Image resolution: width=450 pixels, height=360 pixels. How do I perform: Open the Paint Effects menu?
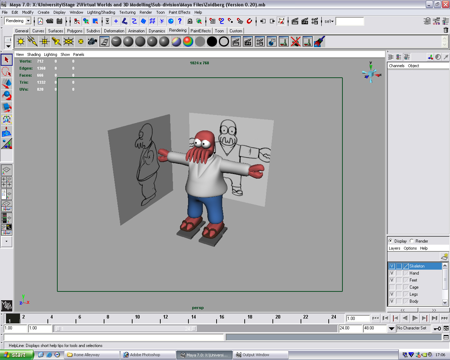[179, 12]
